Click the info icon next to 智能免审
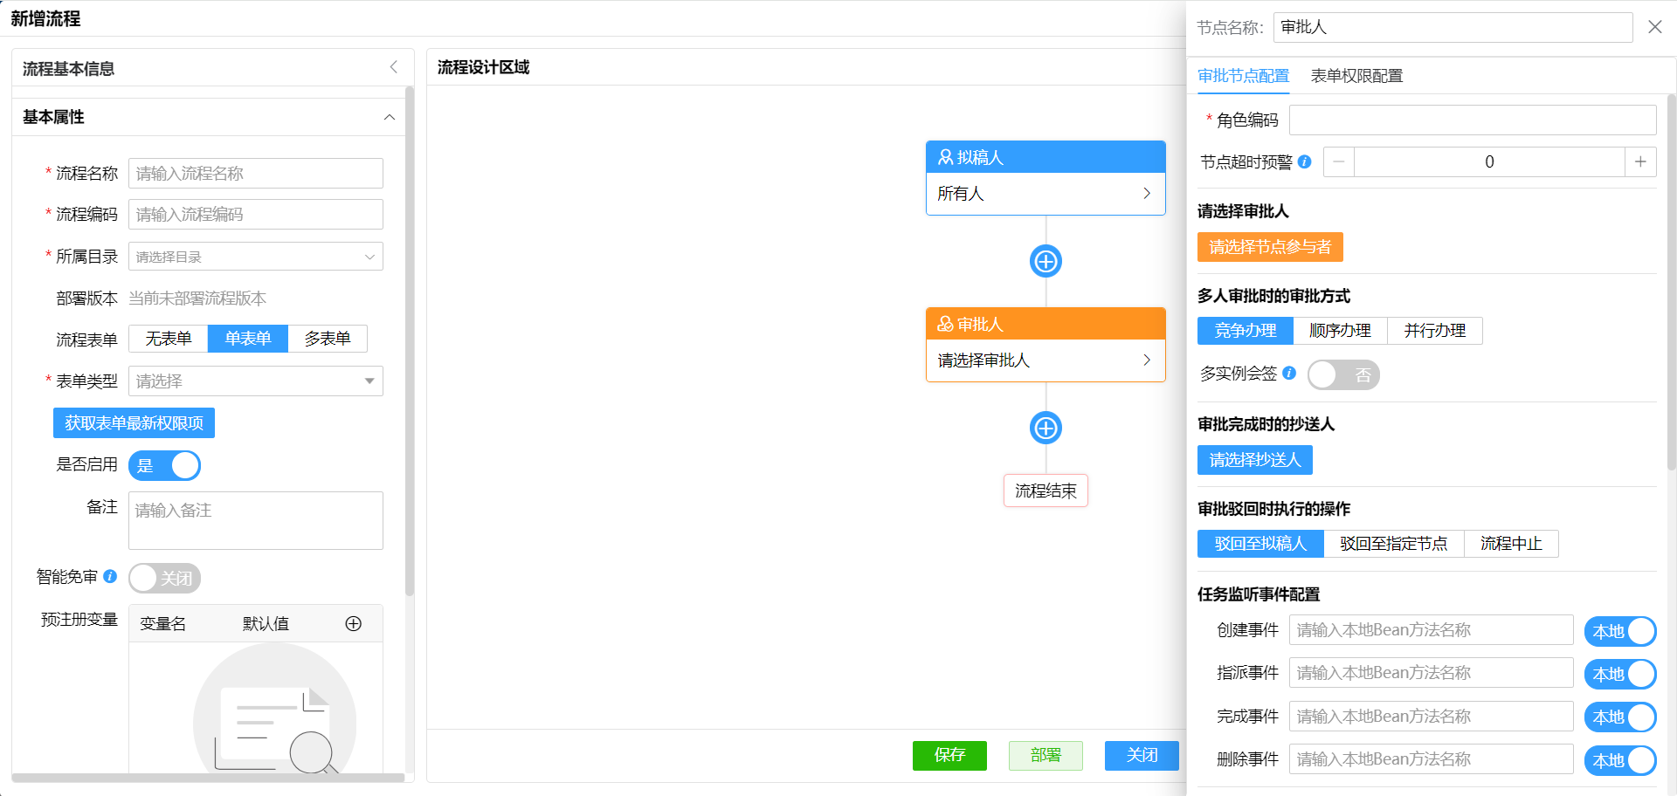The image size is (1677, 796). [110, 576]
